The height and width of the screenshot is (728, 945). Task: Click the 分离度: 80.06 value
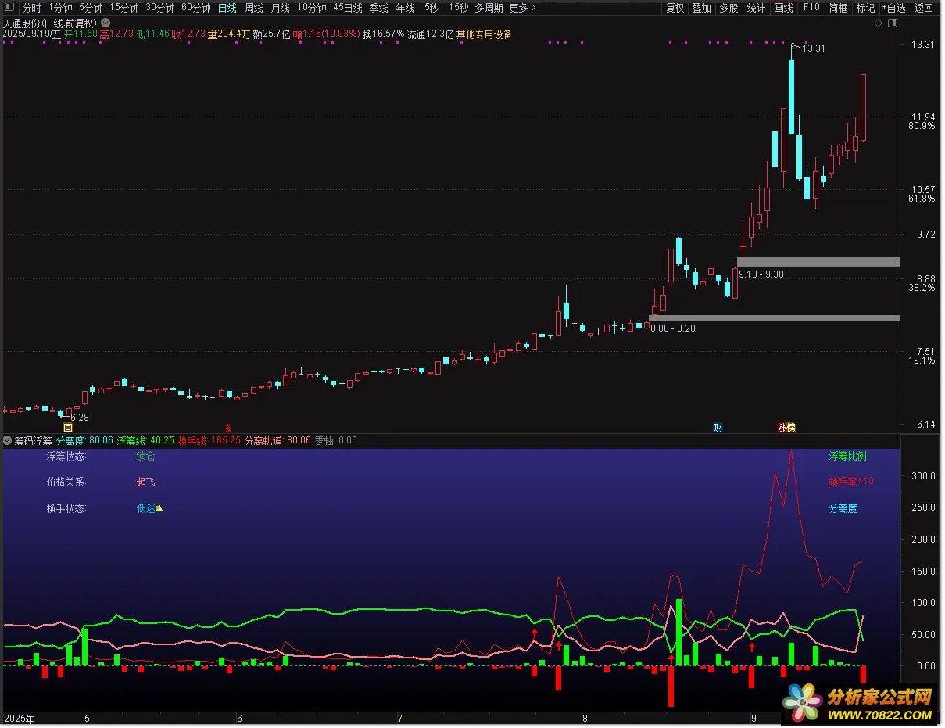[84, 440]
